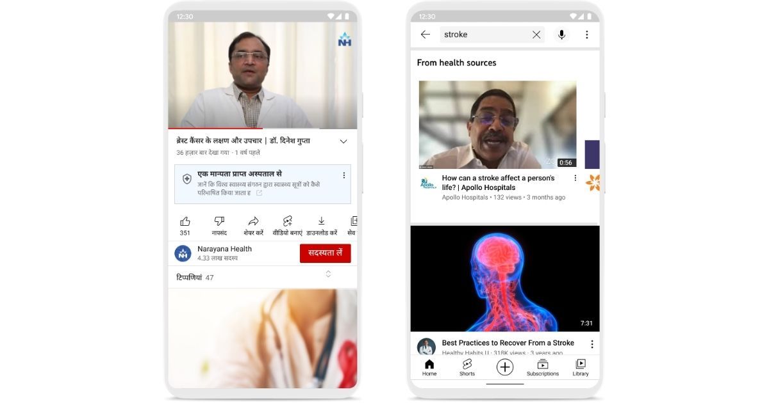Tap the NH watermark logo on video
The width and height of the screenshot is (769, 403).
(x=345, y=40)
